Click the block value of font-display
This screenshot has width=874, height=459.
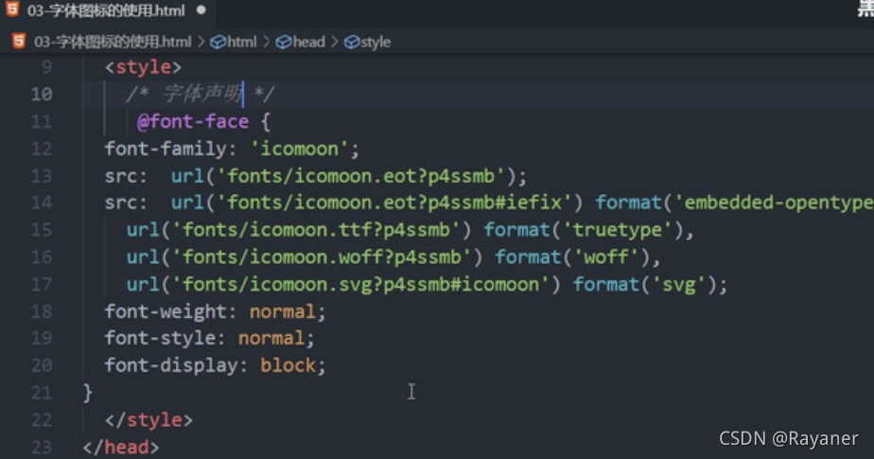288,365
